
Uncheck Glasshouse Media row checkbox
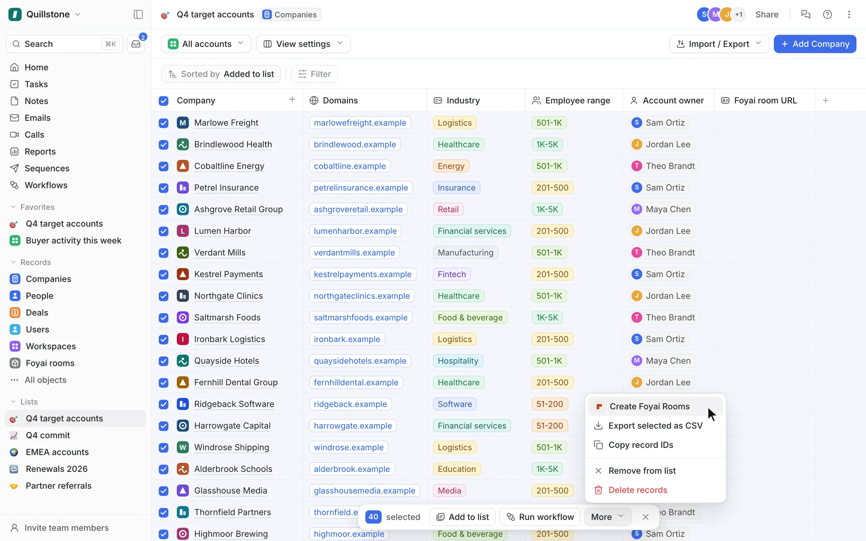point(163,491)
